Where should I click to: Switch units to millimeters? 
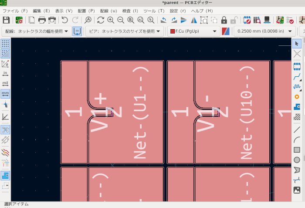click(x=5, y=94)
